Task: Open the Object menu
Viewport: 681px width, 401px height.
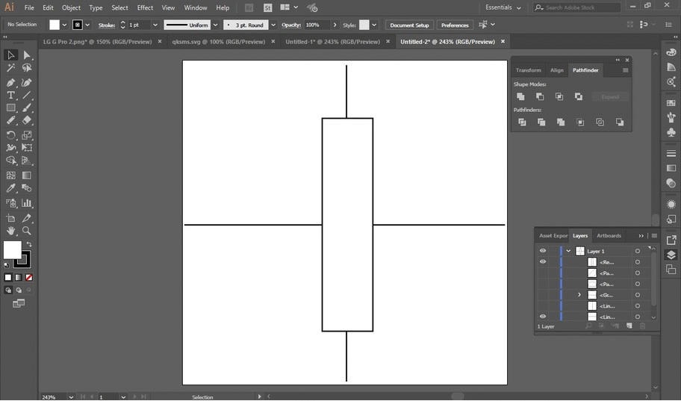Action: (x=71, y=7)
